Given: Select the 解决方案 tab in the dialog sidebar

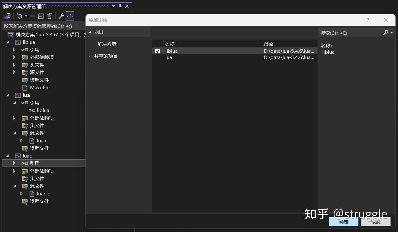Looking at the screenshot, I should (x=107, y=44).
